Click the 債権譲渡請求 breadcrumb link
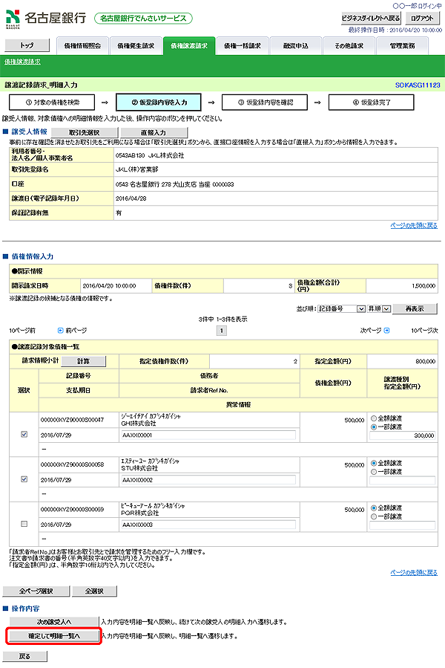The height and width of the screenshot is (668, 445). click(22, 62)
